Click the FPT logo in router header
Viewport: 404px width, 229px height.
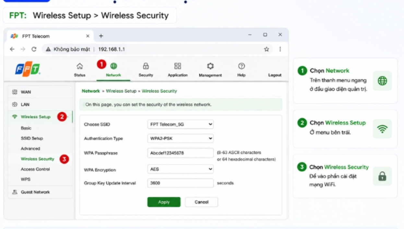[27, 70]
